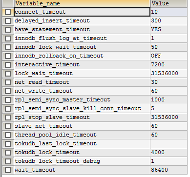Select the interactive_timeout name cell
Screen dimensions: 190x177
coord(82,65)
